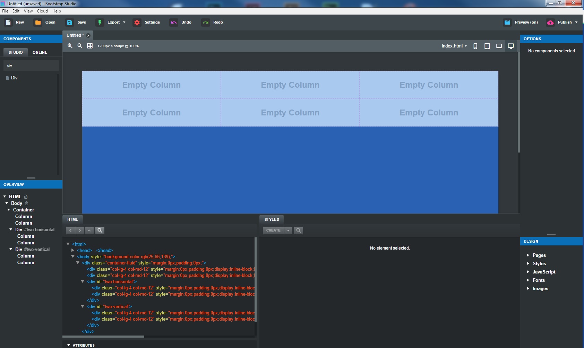Open the Edit menu
Viewport: 584px width, 348px height.
(16, 11)
